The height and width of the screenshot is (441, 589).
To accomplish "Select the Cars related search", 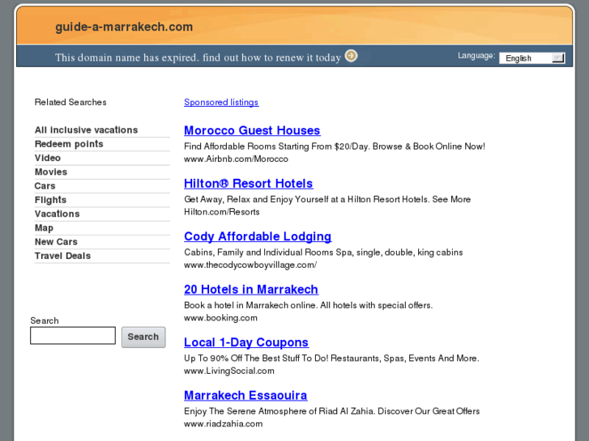I will point(45,186).
